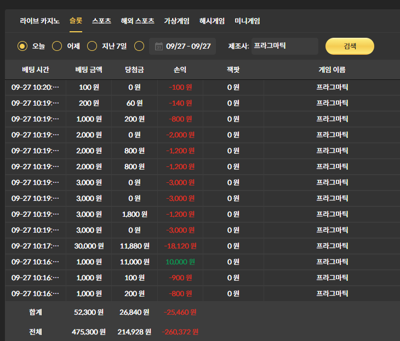Switch to the 라이브 카지노 tab
The width and height of the screenshot is (400, 341).
[x=40, y=21]
